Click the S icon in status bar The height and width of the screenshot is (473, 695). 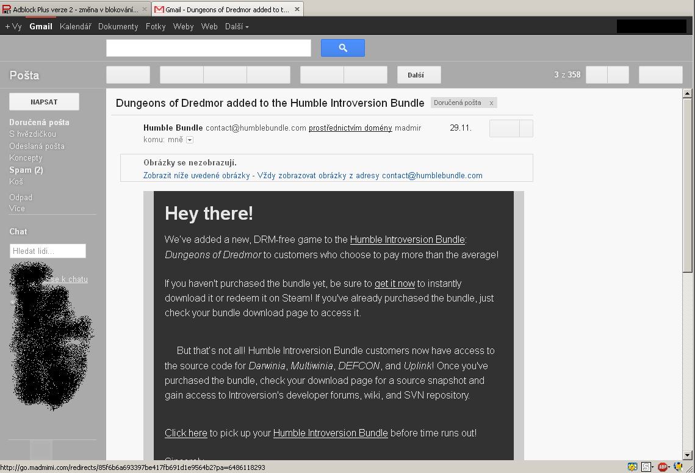(x=646, y=467)
